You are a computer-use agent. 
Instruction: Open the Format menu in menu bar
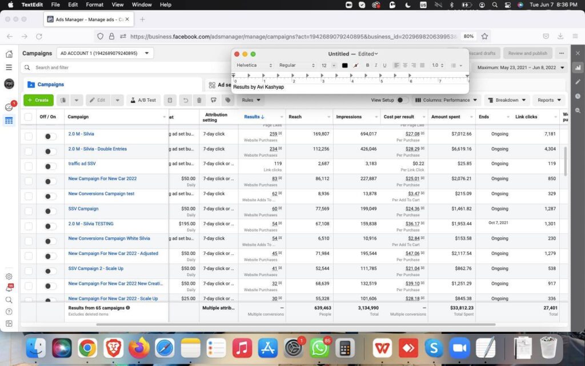point(94,5)
